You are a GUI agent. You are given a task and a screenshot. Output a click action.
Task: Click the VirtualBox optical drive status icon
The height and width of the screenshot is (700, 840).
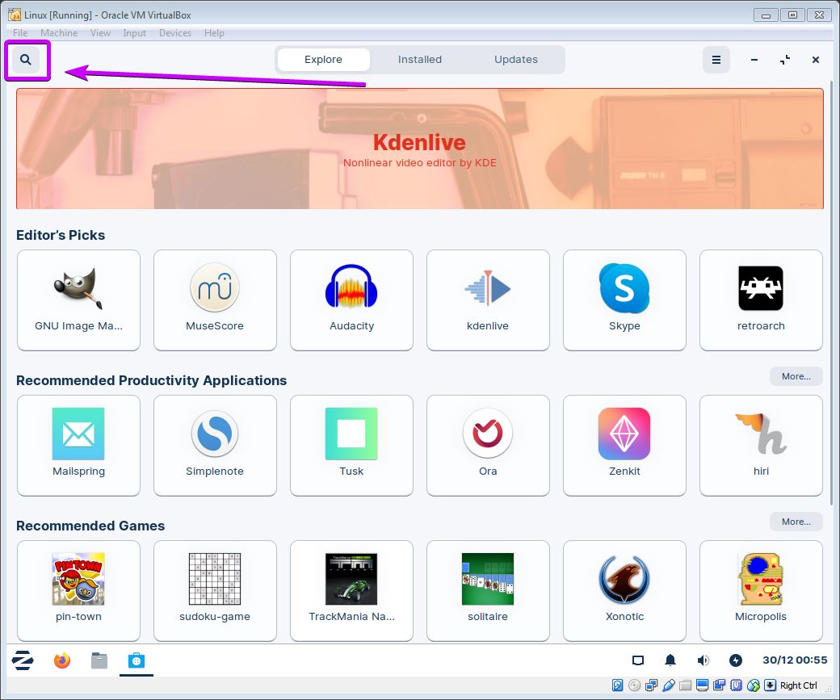(x=634, y=685)
